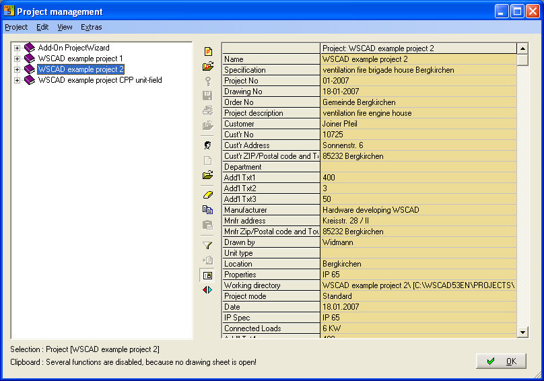The height and width of the screenshot is (381, 544).
Task: Expand WSCAD example project 2 node
Action: (17, 69)
